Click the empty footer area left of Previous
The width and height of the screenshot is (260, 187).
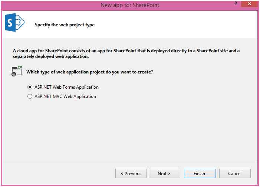coord(59,173)
